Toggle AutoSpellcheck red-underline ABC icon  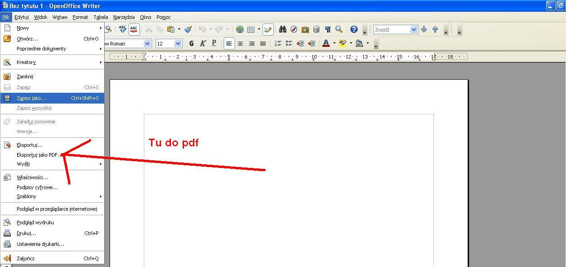pyautogui.click(x=134, y=29)
